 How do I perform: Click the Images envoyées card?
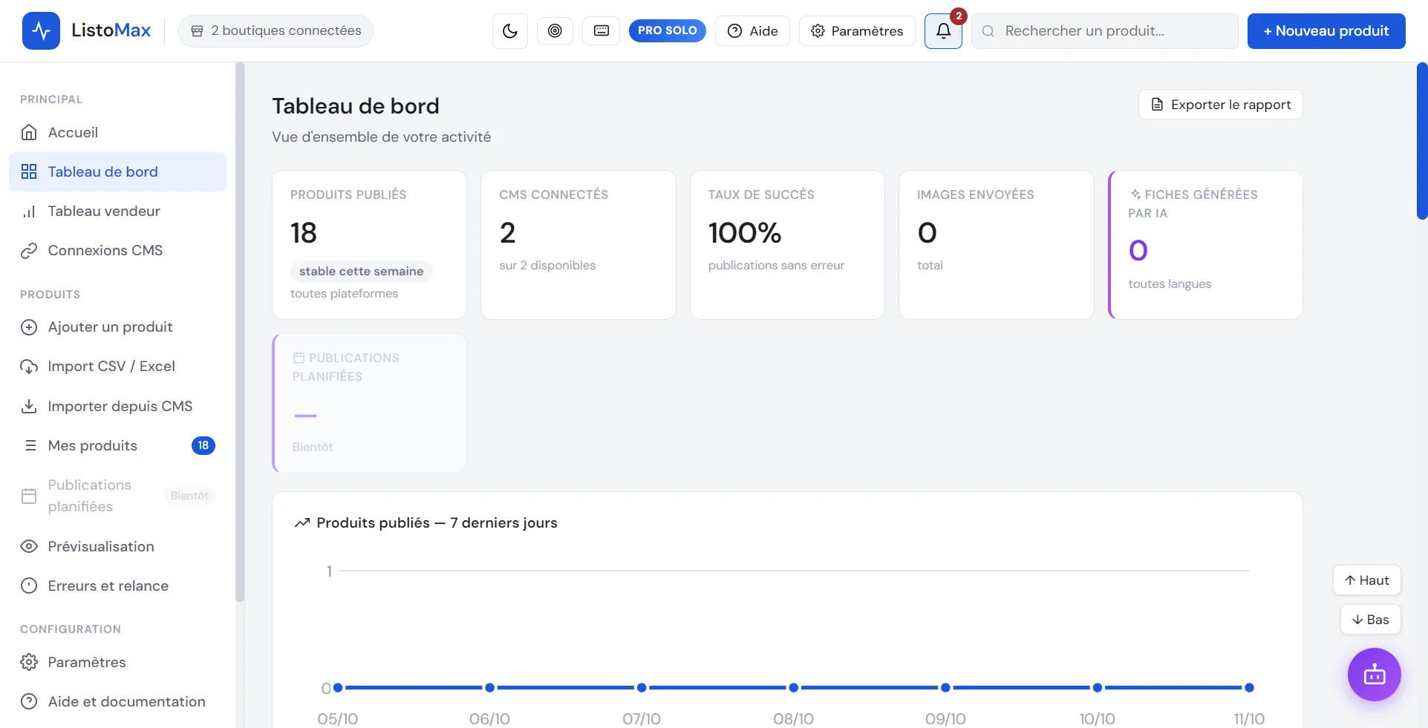point(997,245)
